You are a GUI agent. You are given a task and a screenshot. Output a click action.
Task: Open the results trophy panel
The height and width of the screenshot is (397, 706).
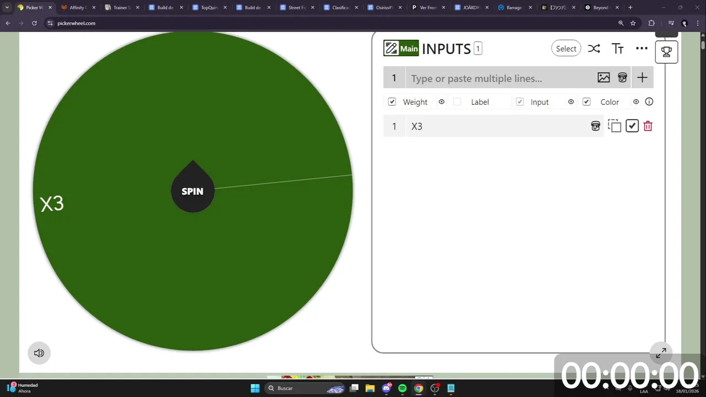click(x=666, y=52)
